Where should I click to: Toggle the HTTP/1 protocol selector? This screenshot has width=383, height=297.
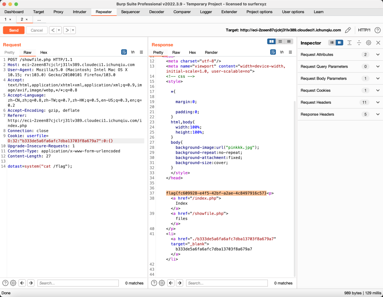[x=364, y=30]
